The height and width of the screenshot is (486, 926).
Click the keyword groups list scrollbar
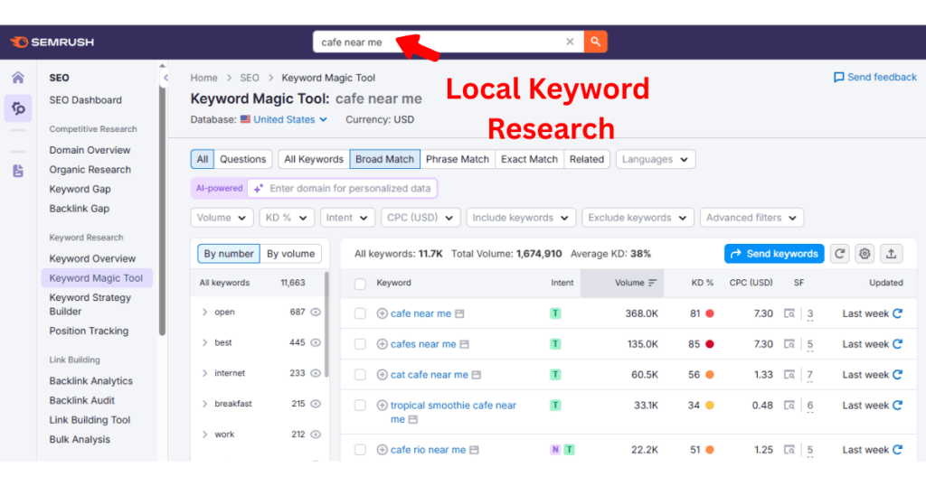pos(326,323)
